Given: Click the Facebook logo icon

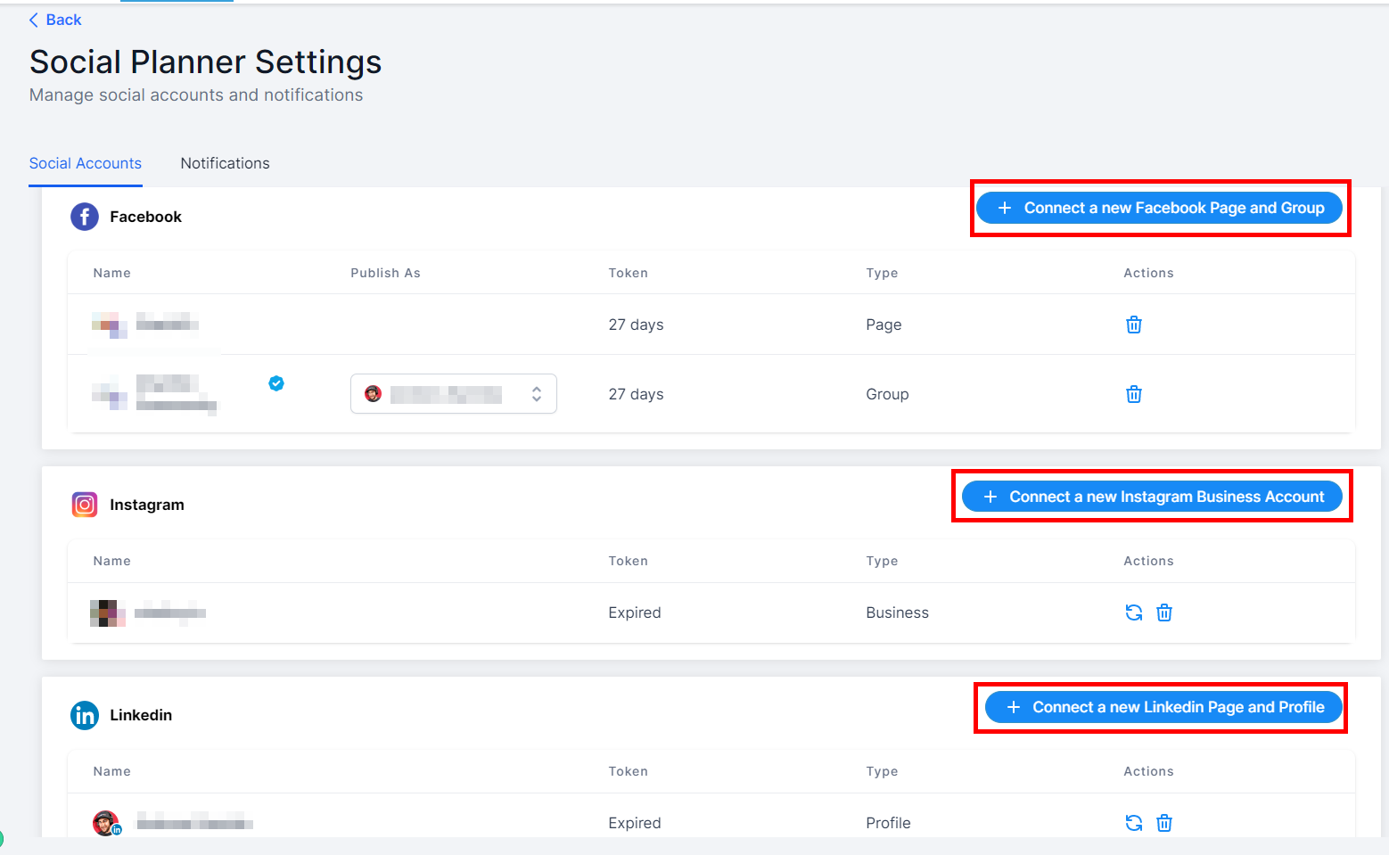Looking at the screenshot, I should pyautogui.click(x=85, y=217).
